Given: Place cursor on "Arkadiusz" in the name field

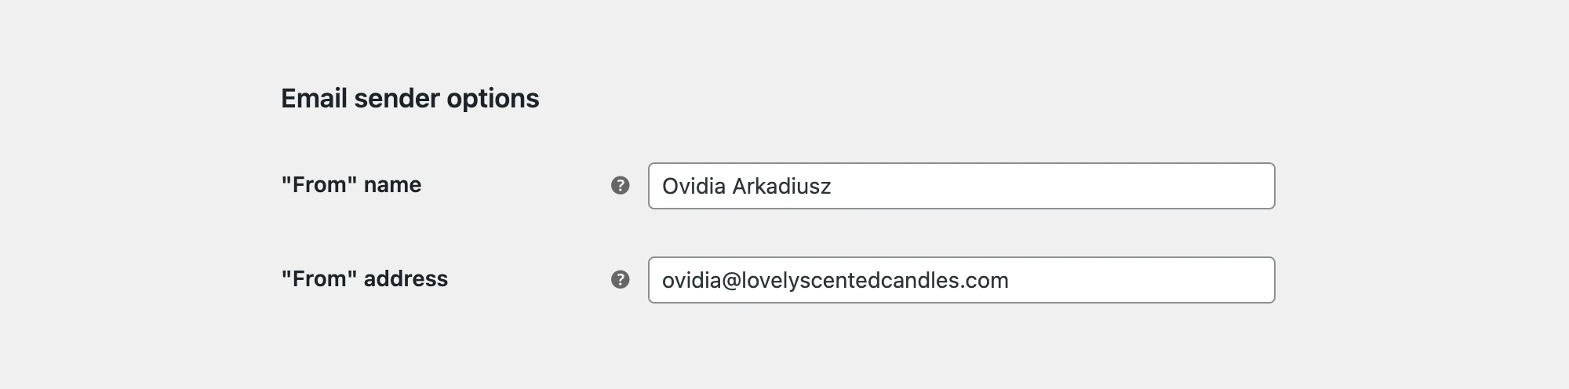Looking at the screenshot, I should pyautogui.click(x=781, y=187).
